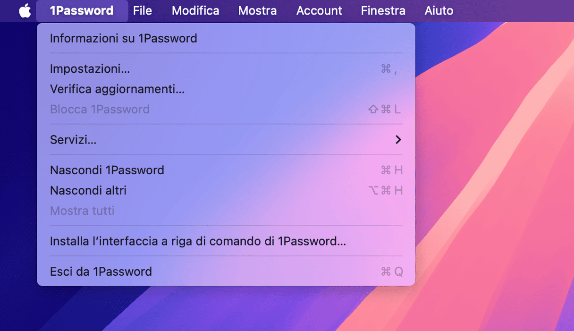
Task: Open the Account menu
Action: 319,10
